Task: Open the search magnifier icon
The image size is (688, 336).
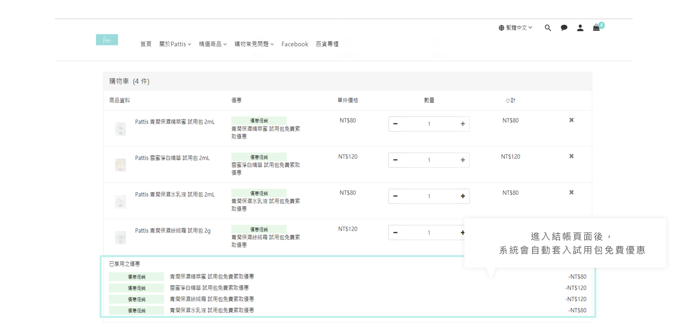Action: [x=548, y=28]
